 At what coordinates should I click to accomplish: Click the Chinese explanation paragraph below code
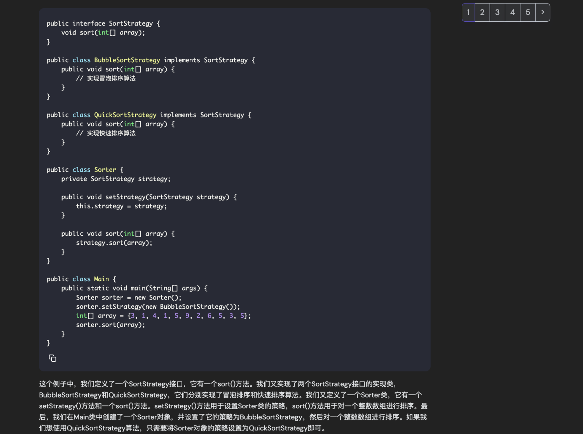pos(233,406)
